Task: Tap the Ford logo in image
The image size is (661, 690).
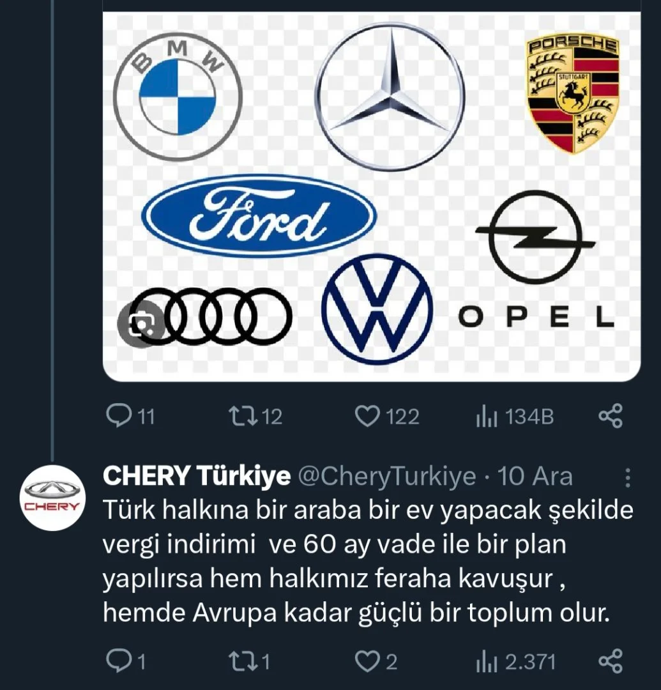Action: pos(259,216)
